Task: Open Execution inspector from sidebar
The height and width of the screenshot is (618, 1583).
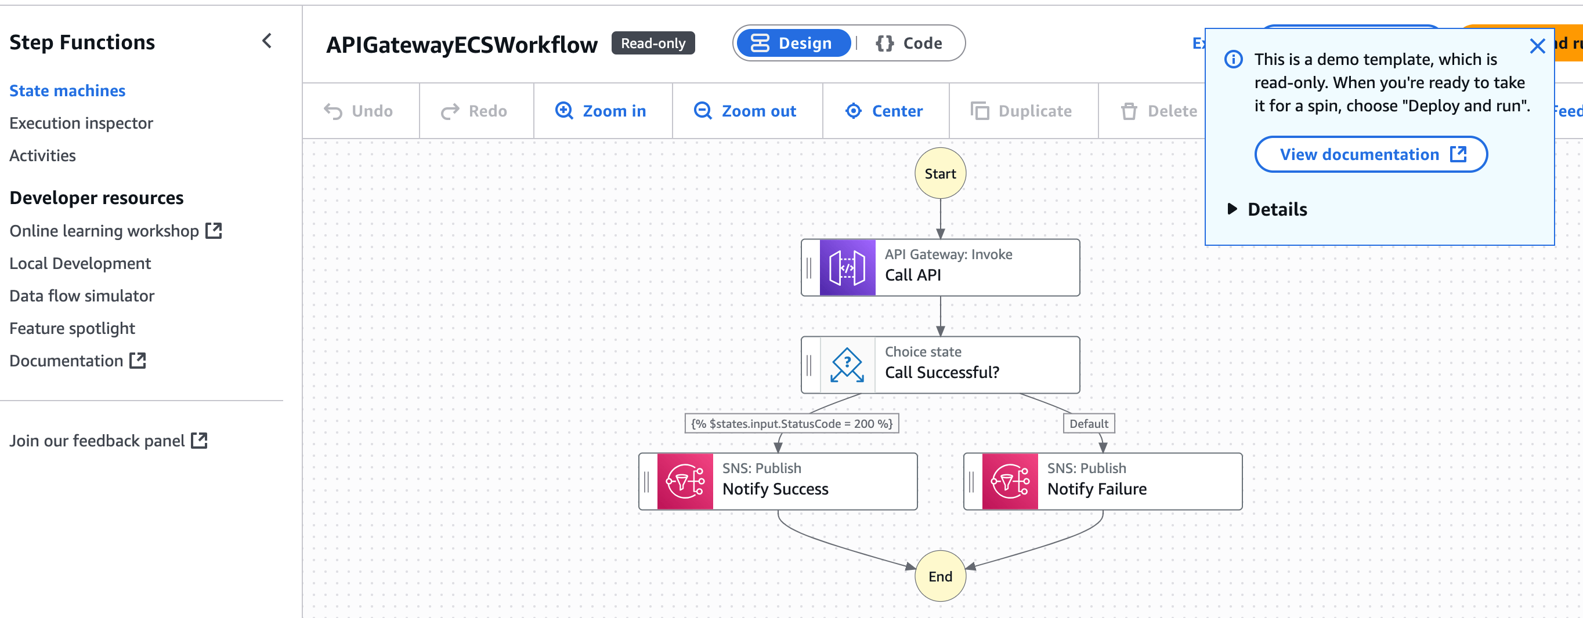Action: 81,123
